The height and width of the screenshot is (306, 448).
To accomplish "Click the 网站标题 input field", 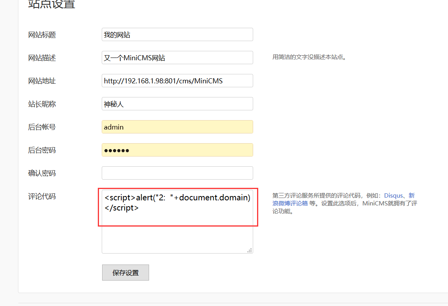I will click(x=177, y=34).
